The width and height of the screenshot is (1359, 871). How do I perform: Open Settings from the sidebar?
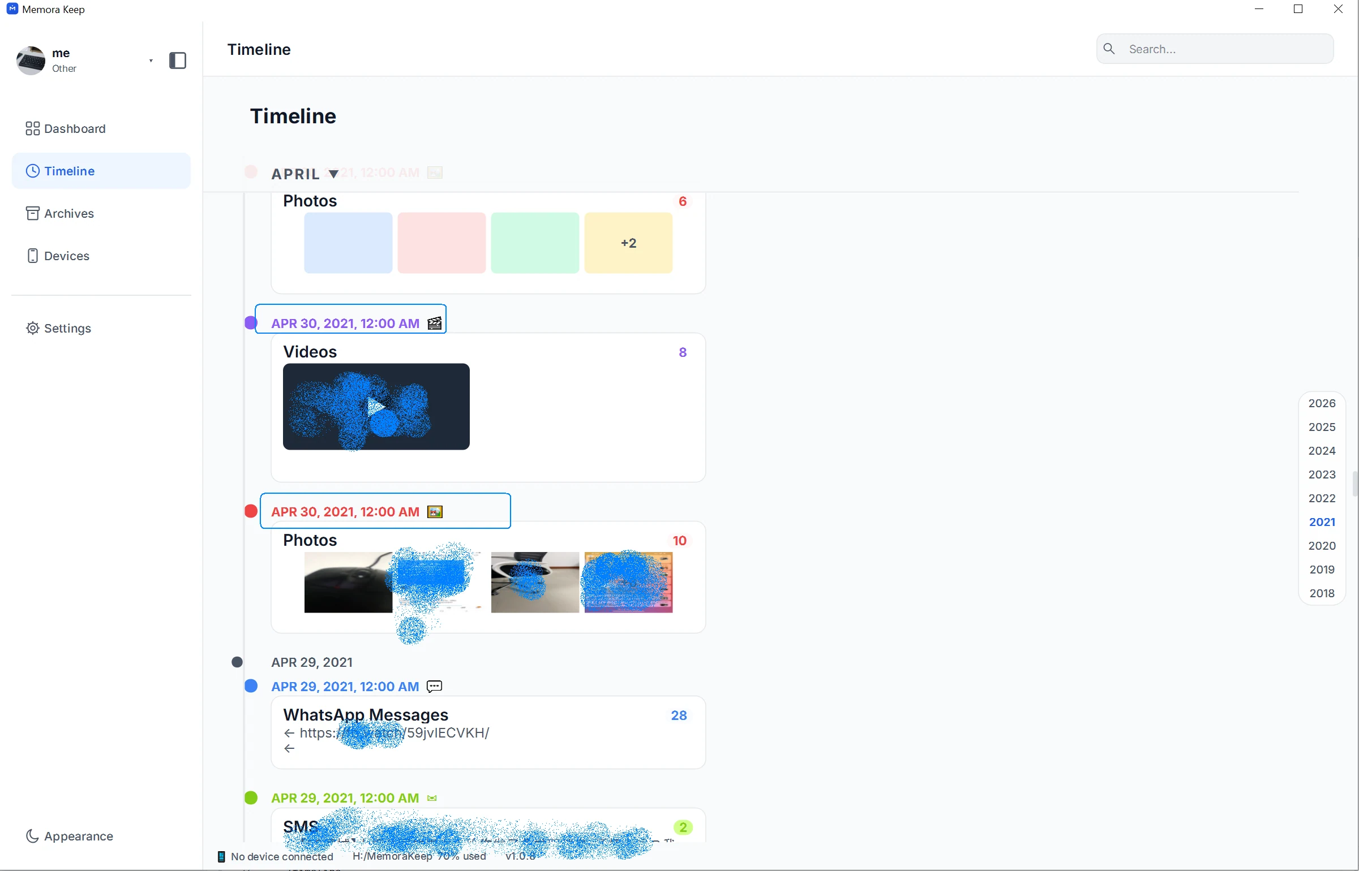tap(101, 328)
